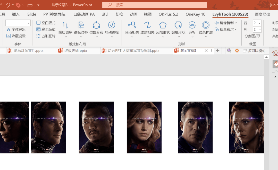Click the 搜索 search box
The image size is (278, 170).
(154, 5)
